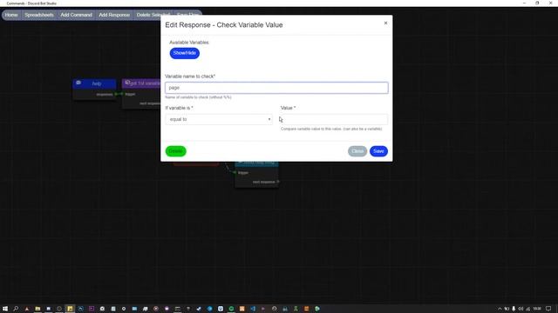This screenshot has height=313, width=558.
Task: Click Add Command in the top bar
Action: pos(76,15)
